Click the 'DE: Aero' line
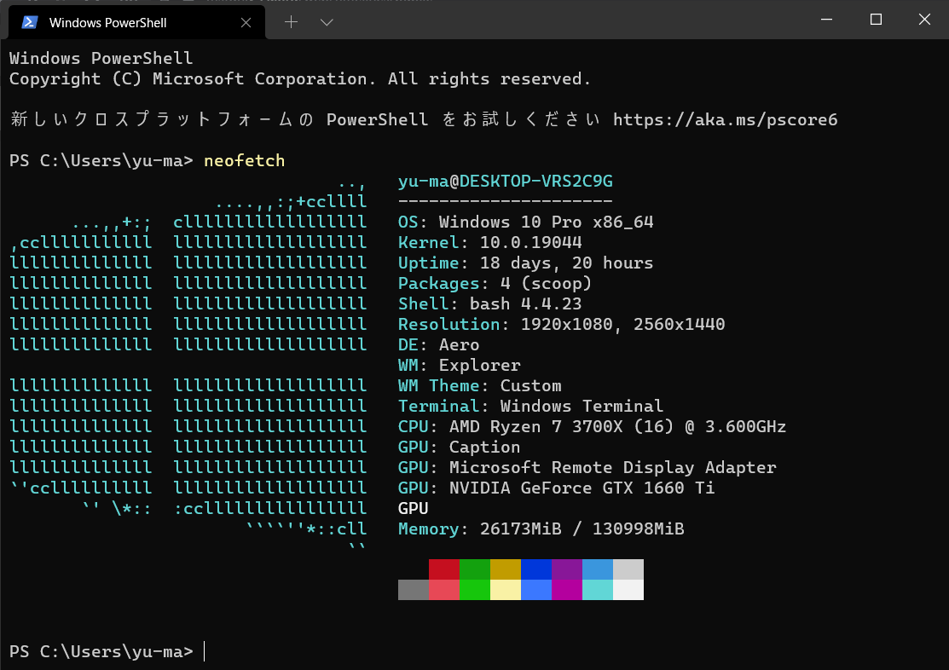The height and width of the screenshot is (670, 949). (x=439, y=344)
